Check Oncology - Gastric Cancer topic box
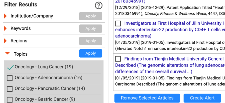The image size is (225, 103). 9,100
